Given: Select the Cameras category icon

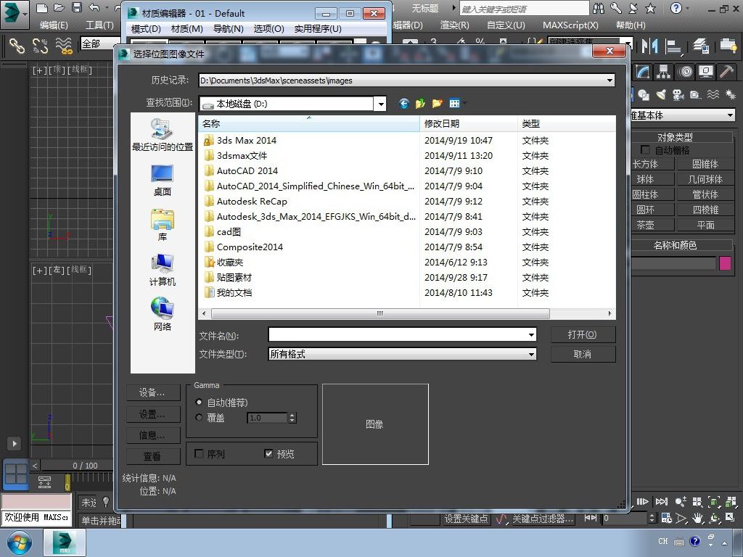Looking at the screenshot, I should pyautogui.click(x=678, y=95).
